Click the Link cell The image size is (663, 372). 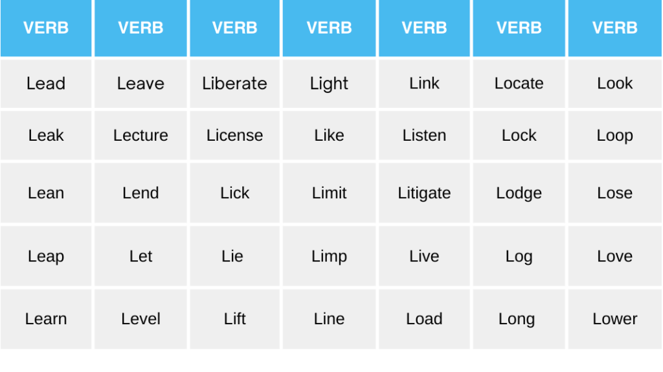(424, 83)
